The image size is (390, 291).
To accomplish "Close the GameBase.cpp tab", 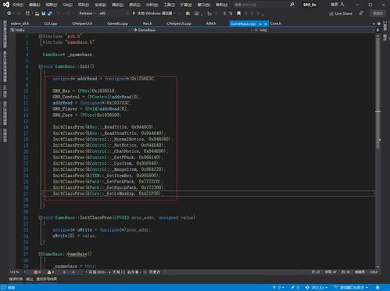I will (266, 23).
